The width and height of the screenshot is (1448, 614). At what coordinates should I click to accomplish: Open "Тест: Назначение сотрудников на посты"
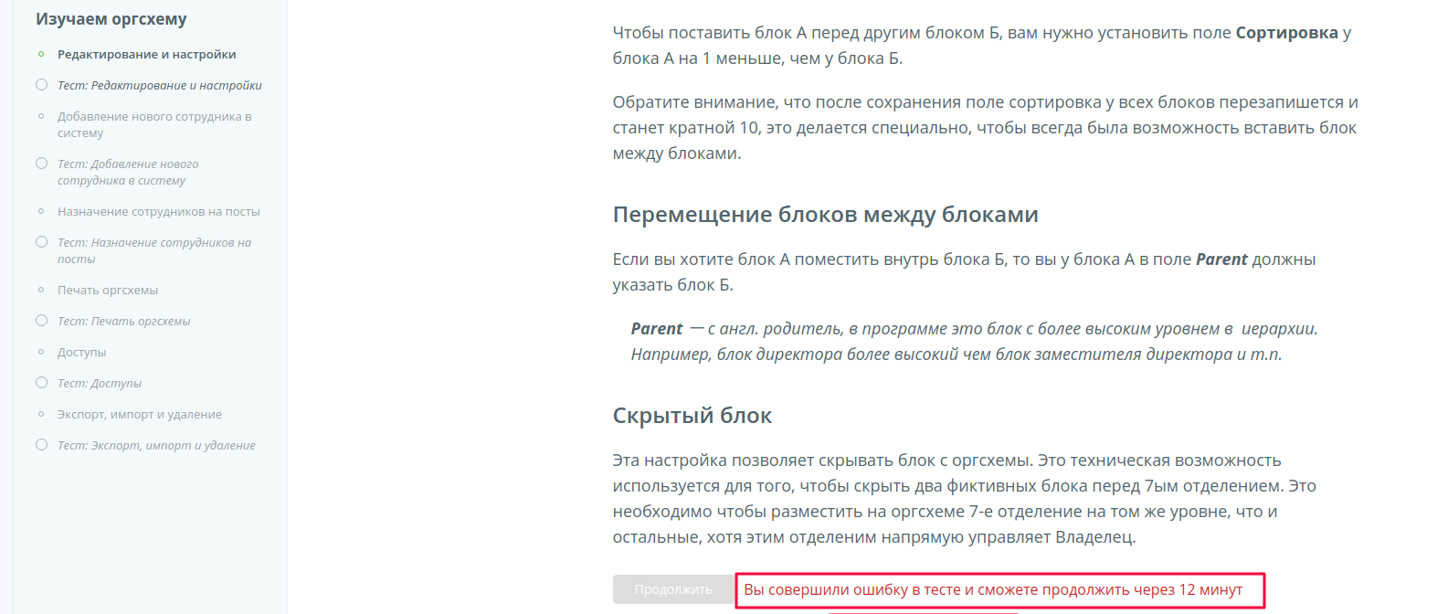[x=153, y=251]
